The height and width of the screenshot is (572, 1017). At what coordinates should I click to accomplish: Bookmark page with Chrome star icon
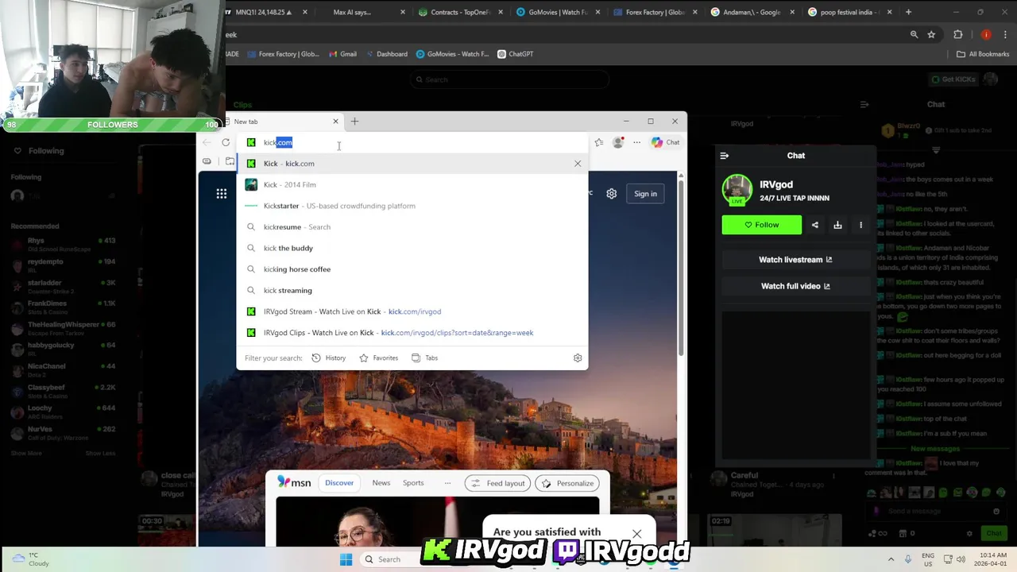pyautogui.click(x=931, y=34)
